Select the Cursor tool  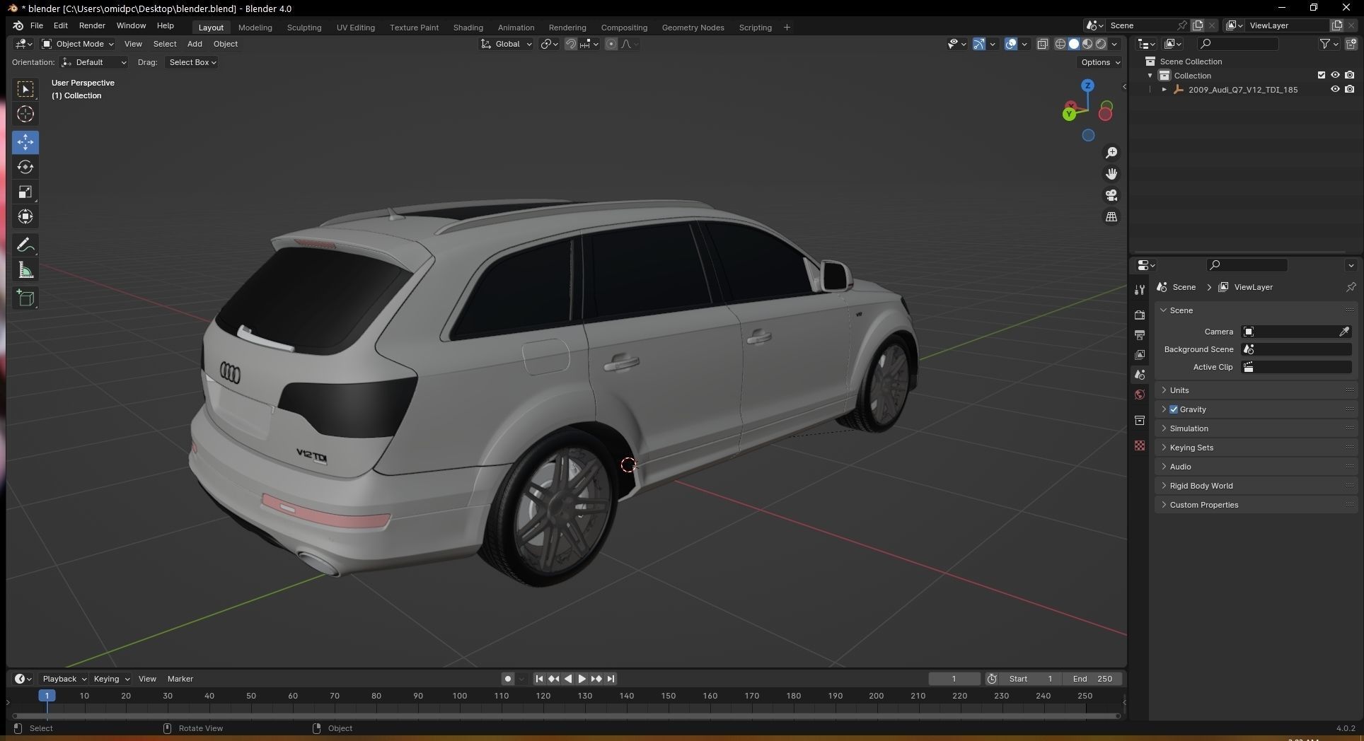(25, 114)
